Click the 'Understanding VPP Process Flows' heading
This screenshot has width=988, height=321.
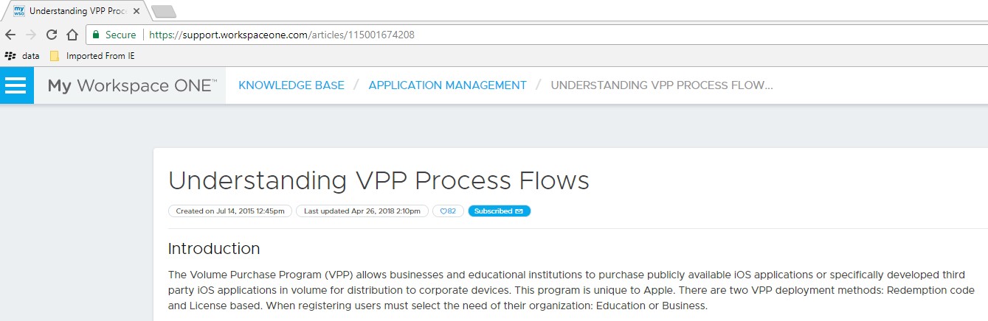click(379, 181)
